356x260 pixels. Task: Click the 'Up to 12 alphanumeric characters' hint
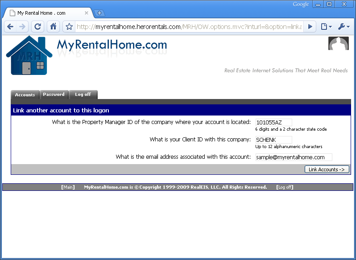point(289,147)
